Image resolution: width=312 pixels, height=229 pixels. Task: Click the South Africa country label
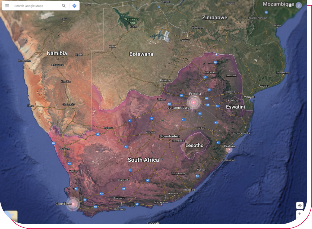click(x=143, y=160)
